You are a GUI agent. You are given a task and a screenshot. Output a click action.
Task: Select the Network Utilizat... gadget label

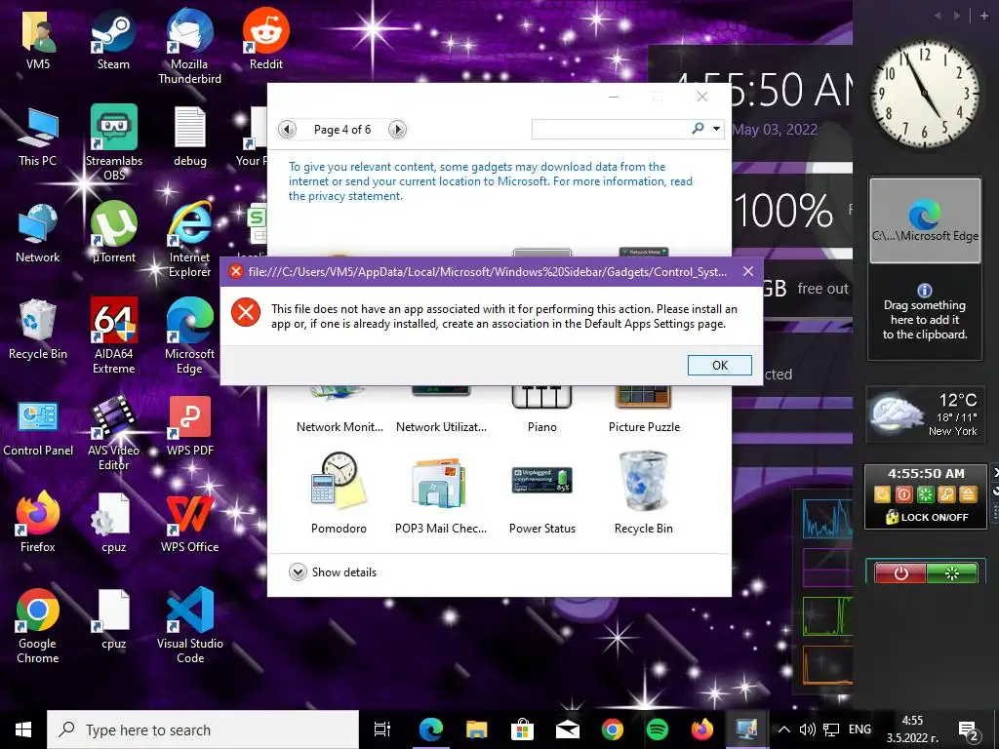pyautogui.click(x=441, y=427)
